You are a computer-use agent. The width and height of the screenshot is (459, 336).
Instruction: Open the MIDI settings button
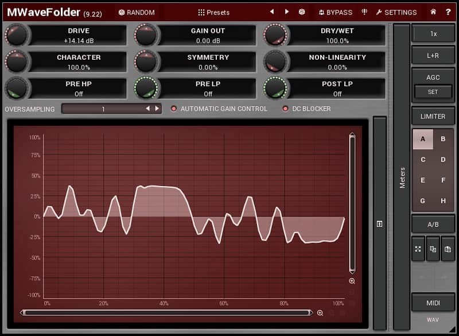433,303
